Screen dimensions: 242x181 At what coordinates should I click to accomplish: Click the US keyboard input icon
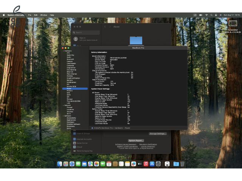(195, 15)
